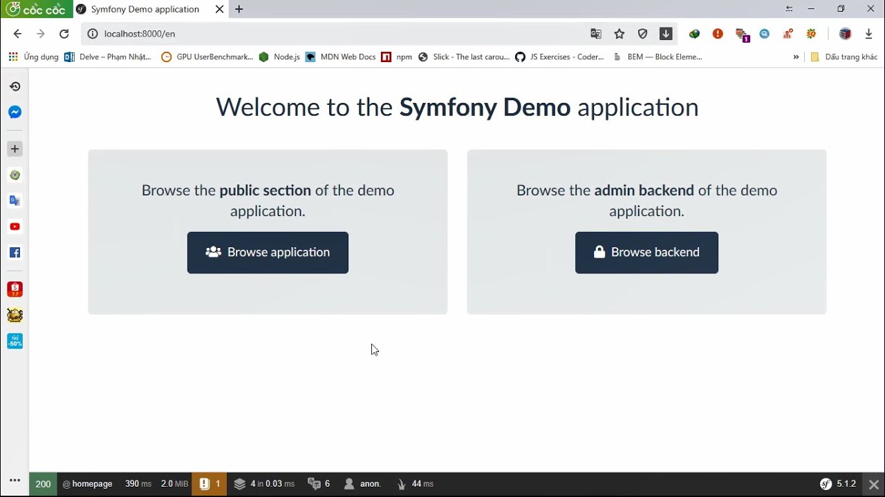The height and width of the screenshot is (497, 885).
Task: Open the Twig panel showing 44 ms
Action: click(x=415, y=484)
